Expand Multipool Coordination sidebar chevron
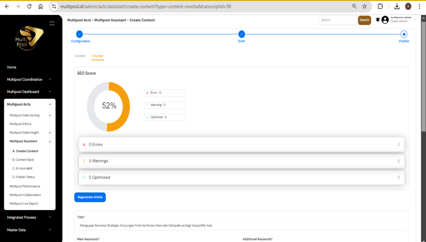The image size is (426, 242). coord(50,79)
